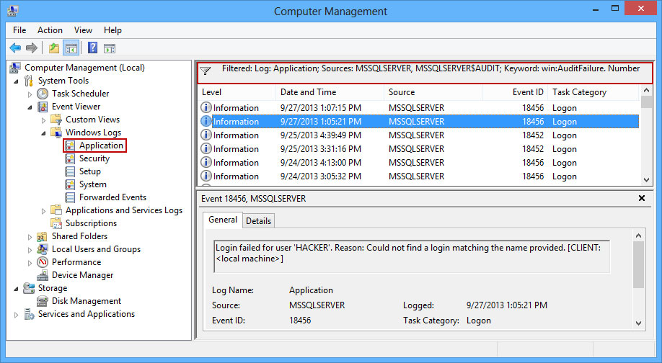The width and height of the screenshot is (662, 363).
Task: Click the Performance monitor icon
Action: click(x=43, y=262)
